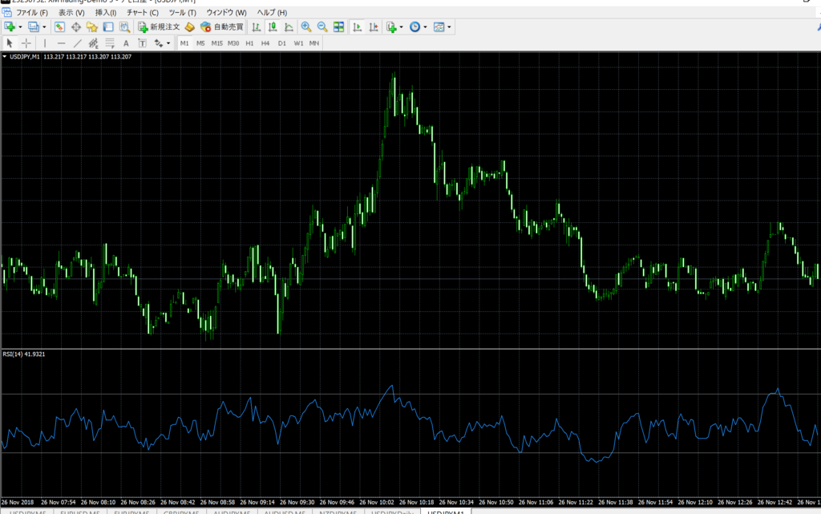Switch timeframe to M5
The image size is (821, 514).
[x=200, y=43]
